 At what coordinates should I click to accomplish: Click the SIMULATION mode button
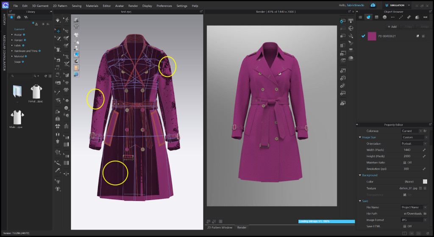[x=395, y=6]
